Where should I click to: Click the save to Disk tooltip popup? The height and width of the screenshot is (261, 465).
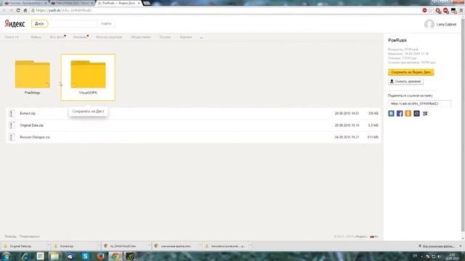point(88,111)
